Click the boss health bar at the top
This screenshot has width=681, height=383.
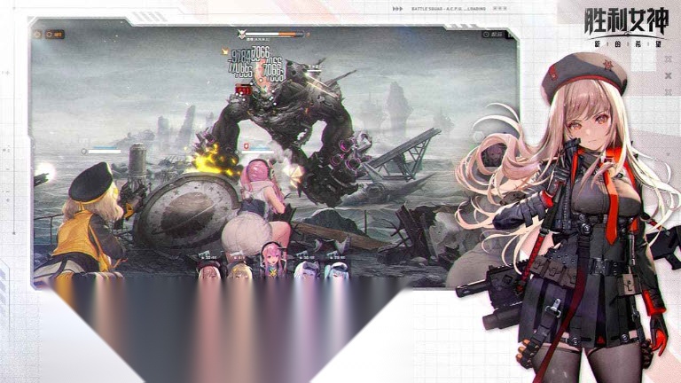click(x=276, y=34)
